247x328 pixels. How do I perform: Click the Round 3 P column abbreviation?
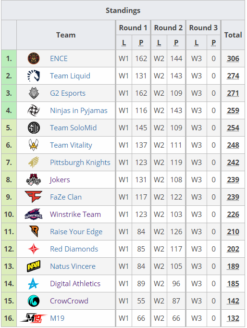pyautogui.click(x=213, y=43)
